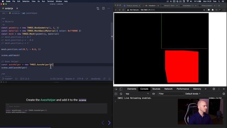Open the Performance DevTools tab
This screenshot has width=227, height=128.
pyautogui.click(x=183, y=89)
